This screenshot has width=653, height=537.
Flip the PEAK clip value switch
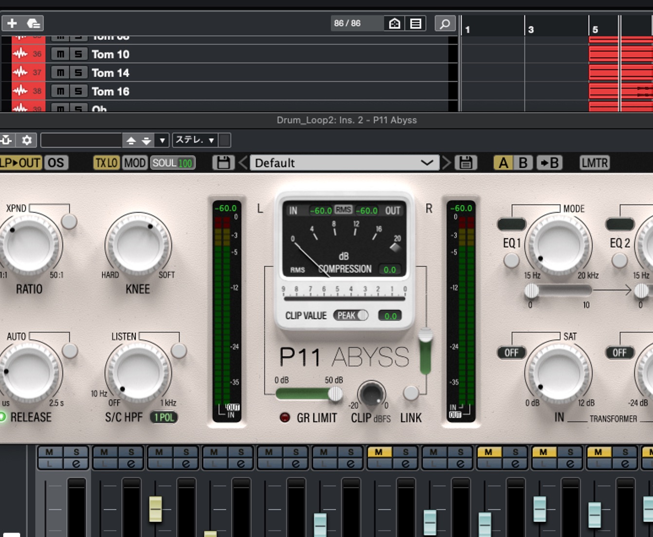coord(351,315)
